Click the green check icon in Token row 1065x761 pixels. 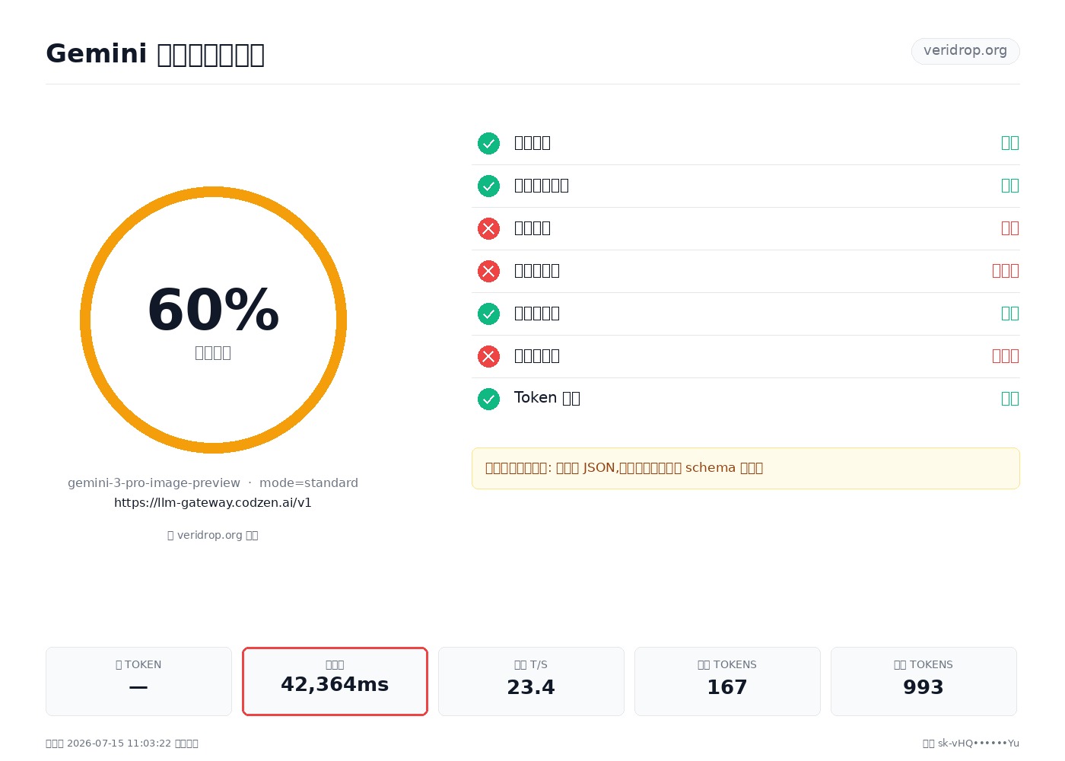[x=488, y=399]
